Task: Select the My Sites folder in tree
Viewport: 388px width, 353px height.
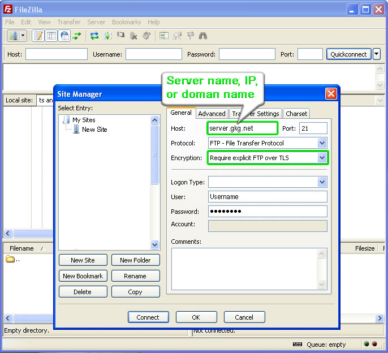Action: [84, 120]
